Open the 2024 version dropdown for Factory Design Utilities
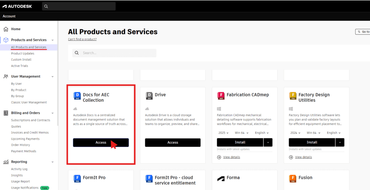370x190 pixels. coord(296,133)
